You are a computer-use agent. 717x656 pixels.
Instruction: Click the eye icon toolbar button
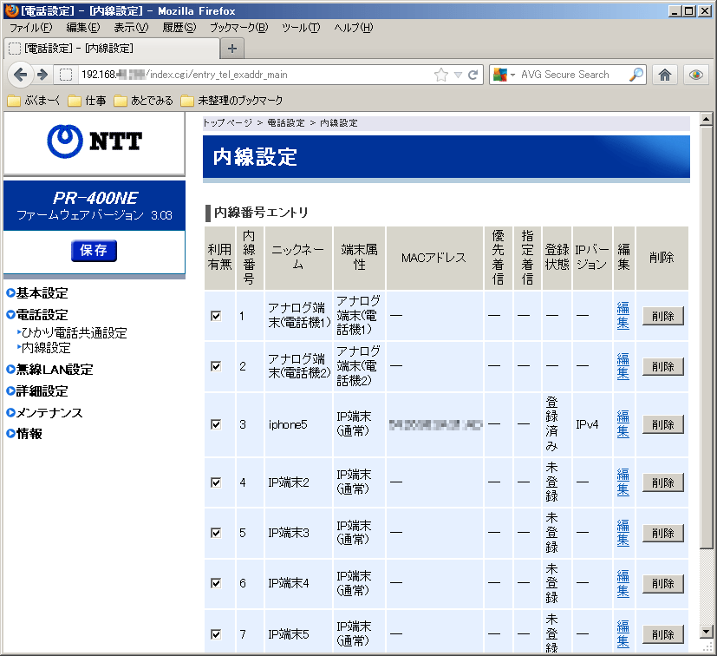696,75
